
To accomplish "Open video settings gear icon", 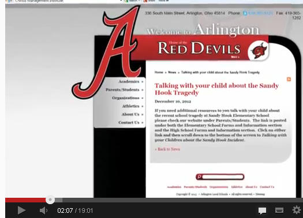I will [297, 210].
